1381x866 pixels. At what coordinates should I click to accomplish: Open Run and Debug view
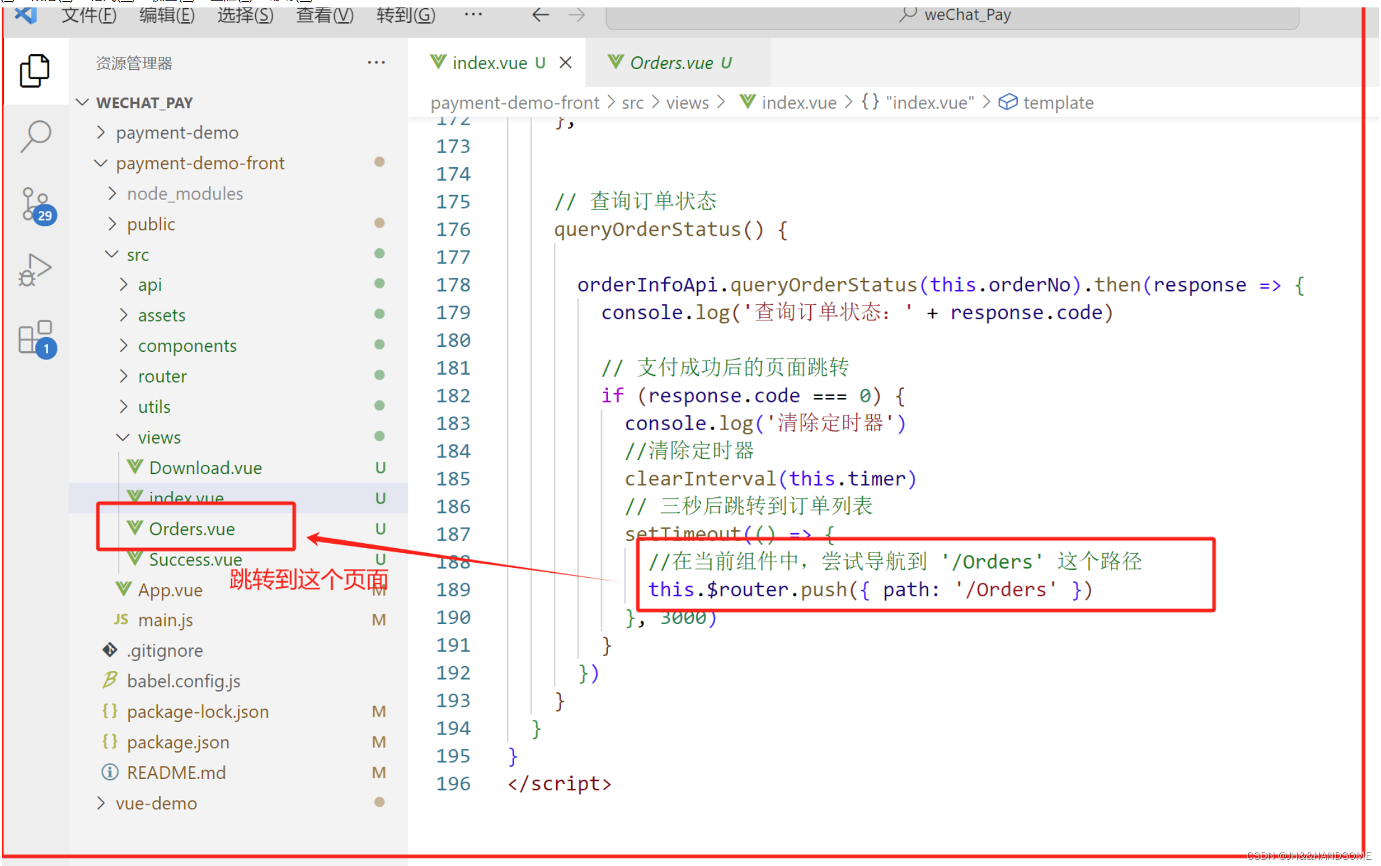coord(35,270)
